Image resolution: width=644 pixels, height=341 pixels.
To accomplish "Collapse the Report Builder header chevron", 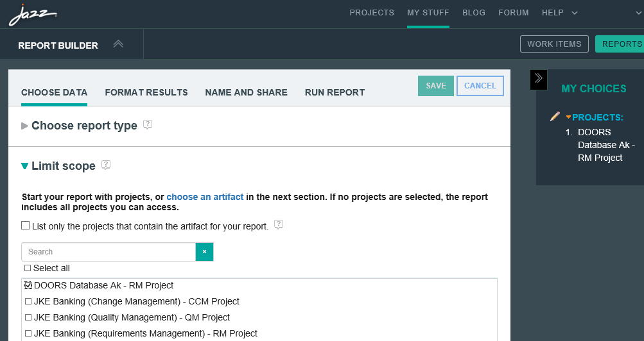I will click(118, 44).
